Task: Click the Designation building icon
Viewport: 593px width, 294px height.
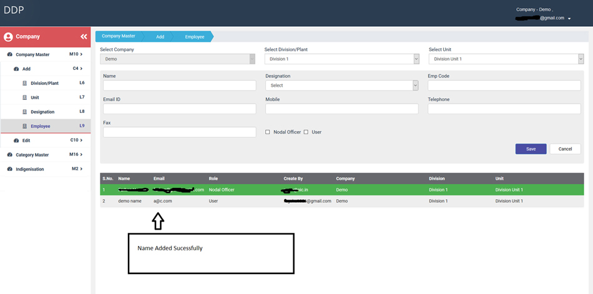Action: click(x=25, y=112)
